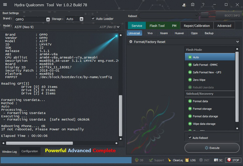Click gear icon beside Format/Factory Reset

pos(131,42)
